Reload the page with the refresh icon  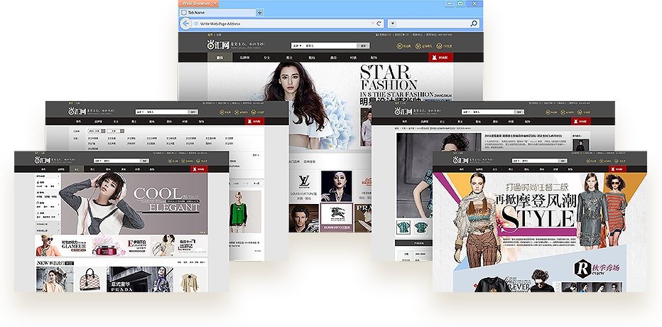pos(379,23)
